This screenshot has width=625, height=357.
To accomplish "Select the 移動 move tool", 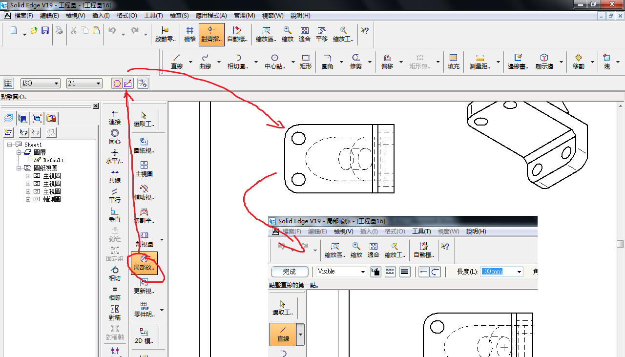I will 579,62.
